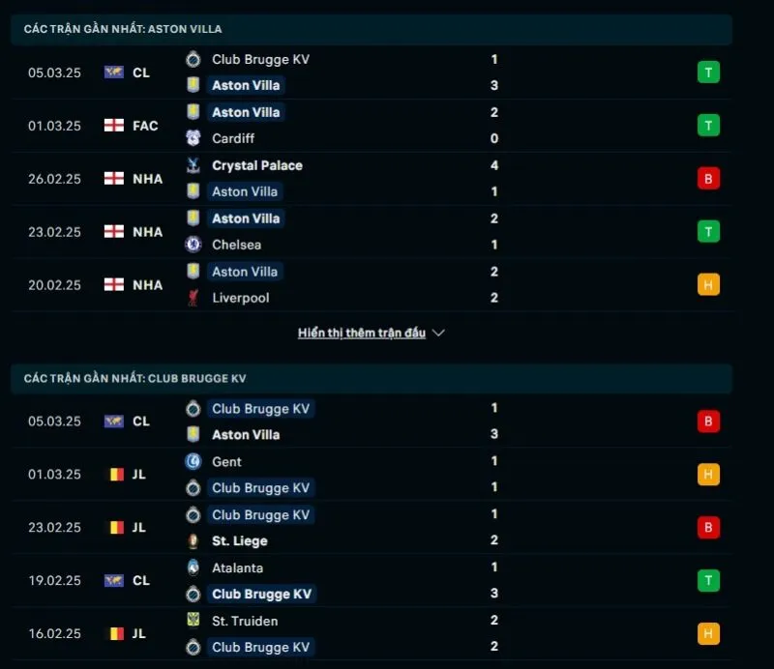Click orange H badge for Liverpool match

click(708, 284)
